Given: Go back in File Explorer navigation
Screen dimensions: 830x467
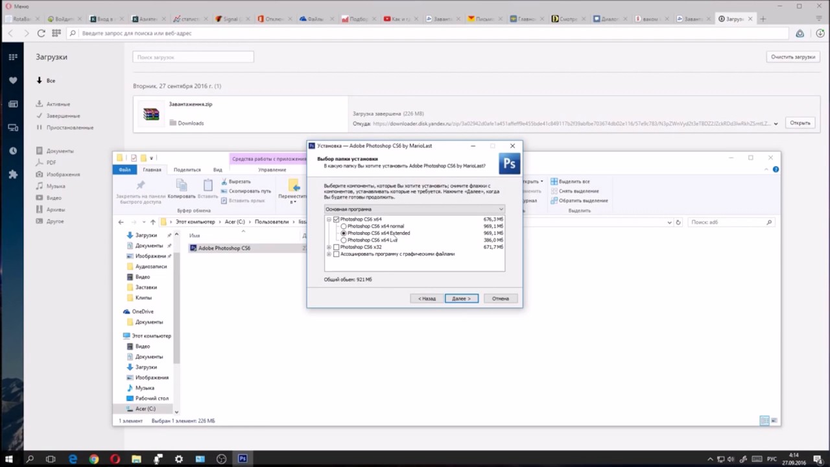Looking at the screenshot, I should (121, 222).
